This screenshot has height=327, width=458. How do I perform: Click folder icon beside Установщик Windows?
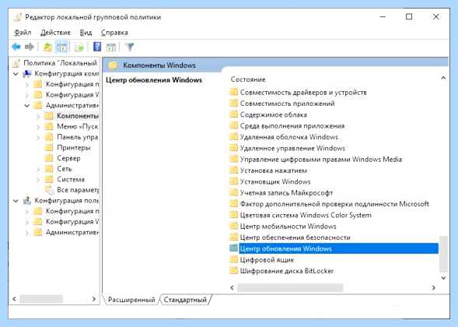pyautogui.click(x=234, y=181)
